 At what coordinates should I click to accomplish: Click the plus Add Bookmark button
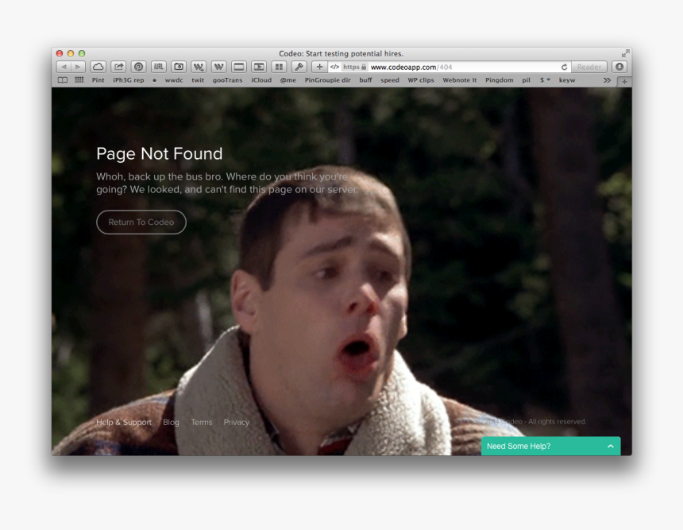click(319, 67)
